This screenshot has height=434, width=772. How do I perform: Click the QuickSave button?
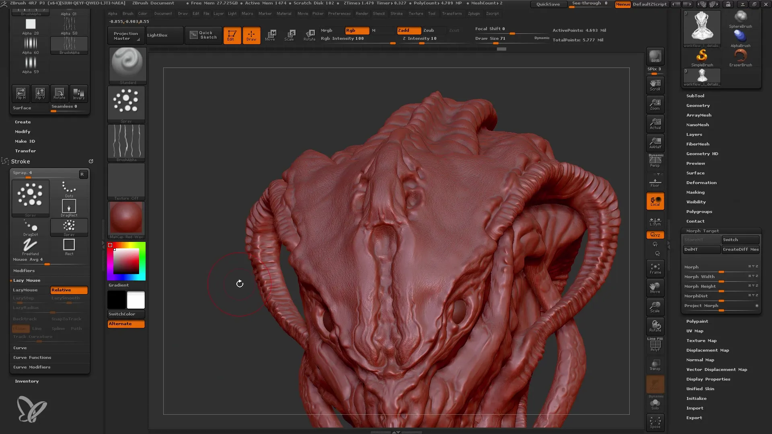point(548,4)
